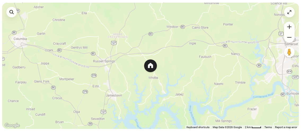This screenshot has height=131, width=301.
Task: Select the Somerset city label
Action: coord(291,44)
